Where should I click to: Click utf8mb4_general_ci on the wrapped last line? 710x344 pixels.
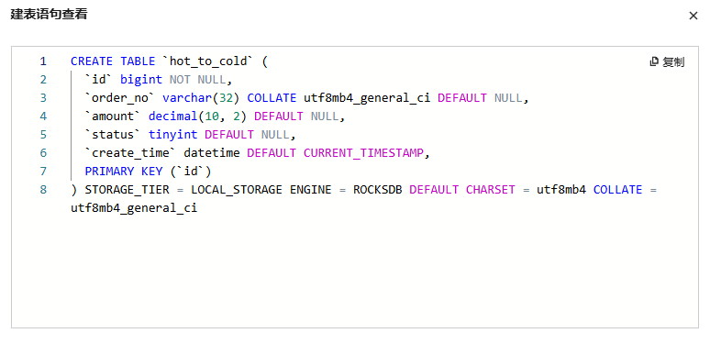tap(134, 208)
